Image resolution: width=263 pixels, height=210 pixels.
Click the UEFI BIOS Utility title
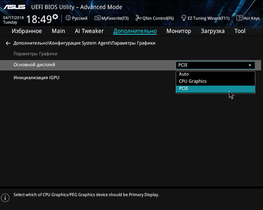[x=77, y=7]
